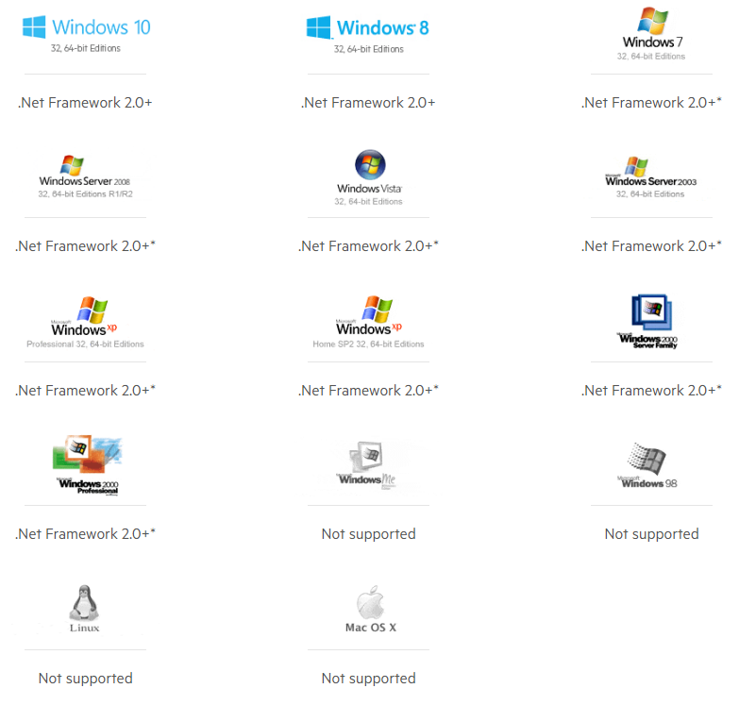Screen dimensions: 739x705
Task: Click '.Net Framework 2.0+*' under Windows Vista
Action: coord(368,246)
